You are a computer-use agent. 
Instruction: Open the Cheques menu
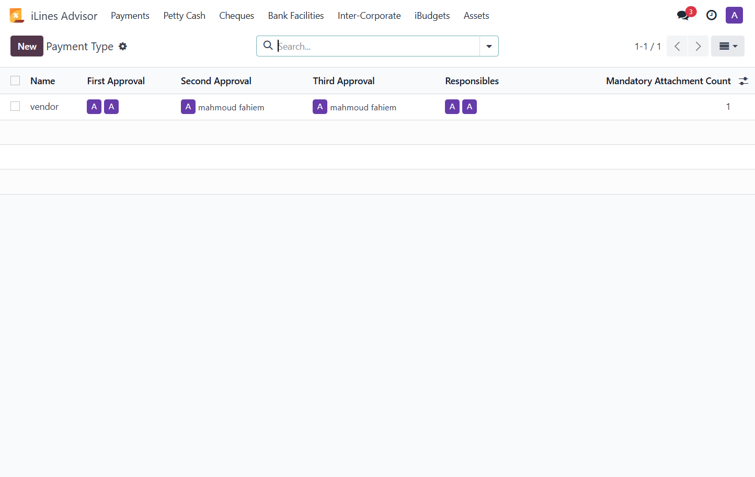[236, 16]
